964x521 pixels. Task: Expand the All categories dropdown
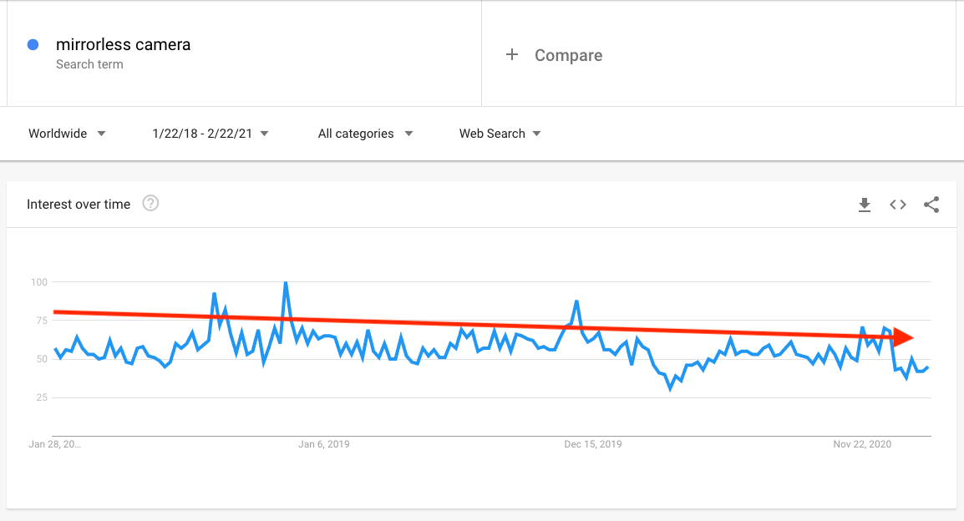pyautogui.click(x=365, y=134)
